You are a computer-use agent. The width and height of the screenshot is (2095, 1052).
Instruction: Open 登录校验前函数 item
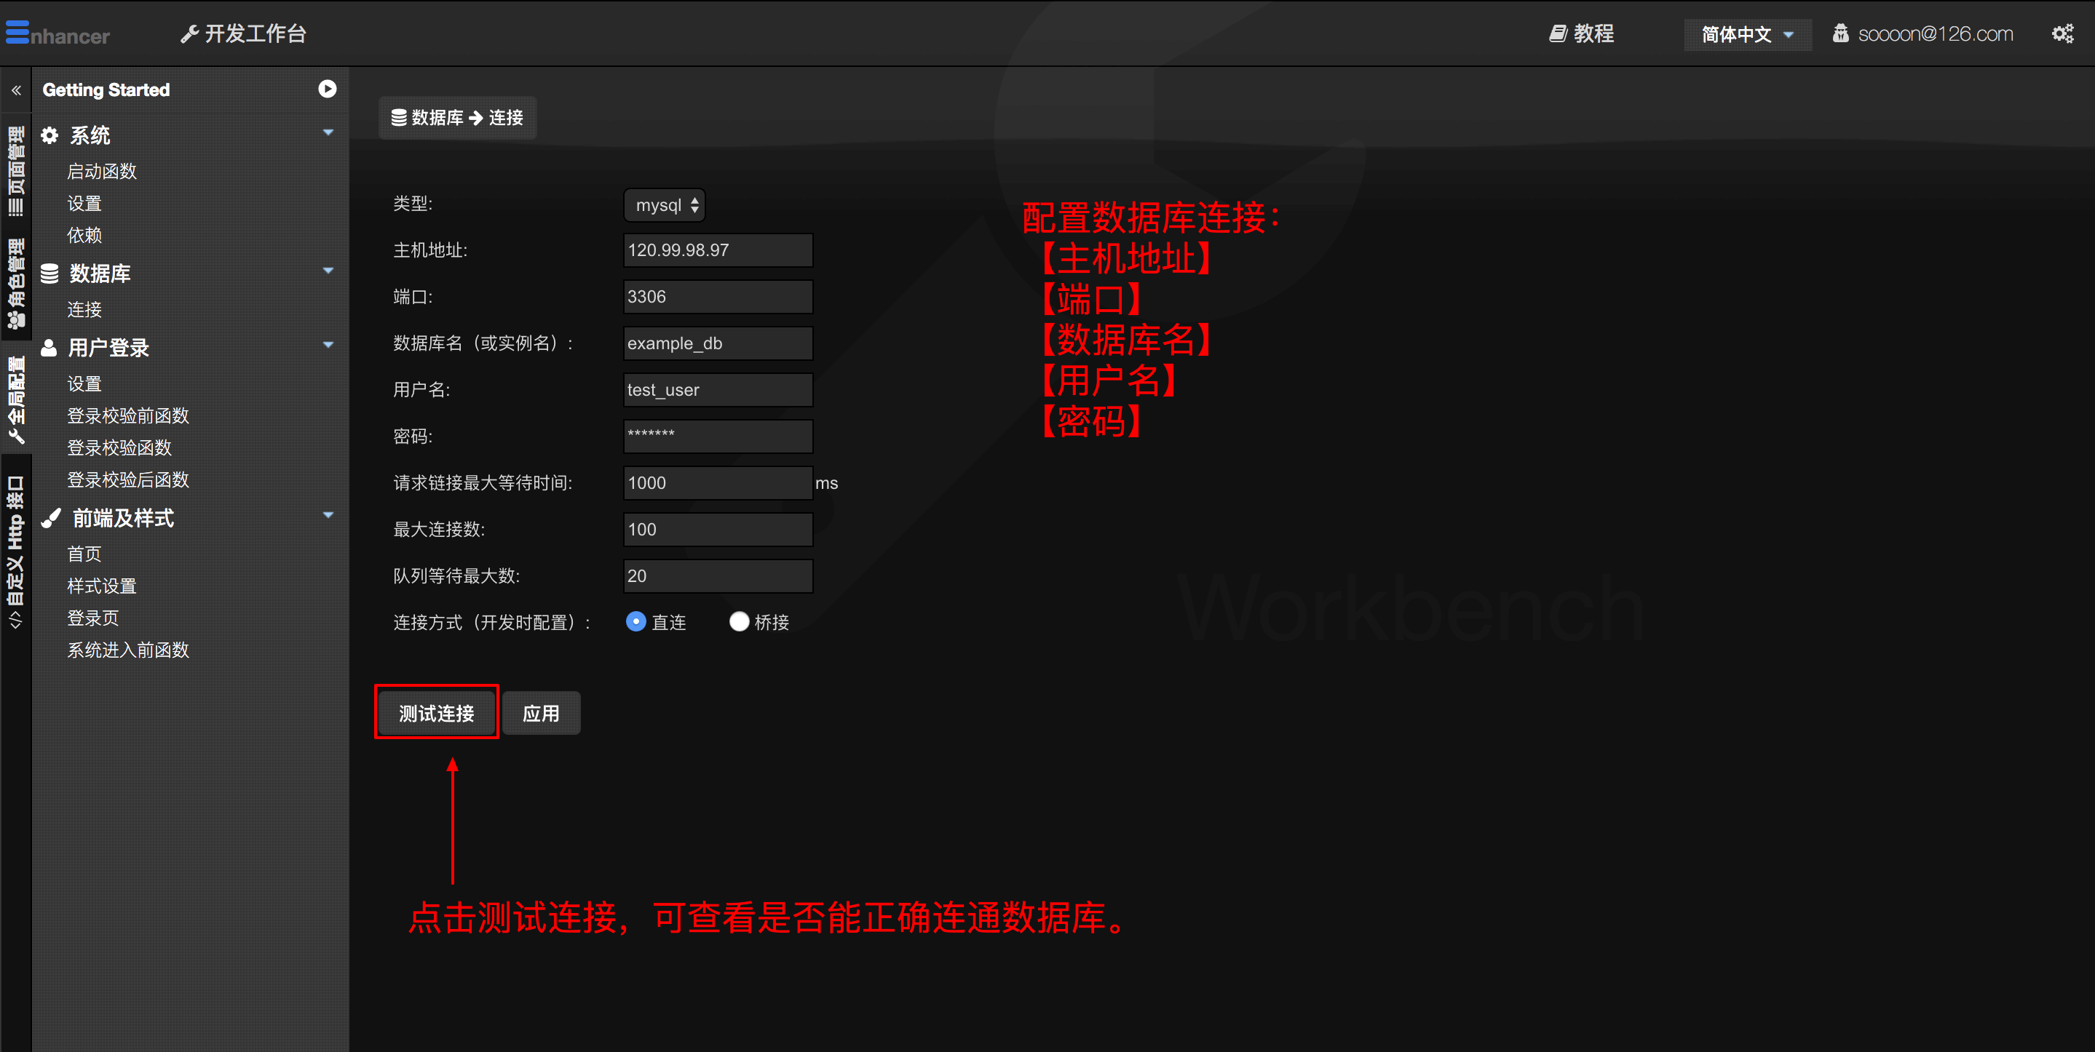[x=127, y=415]
